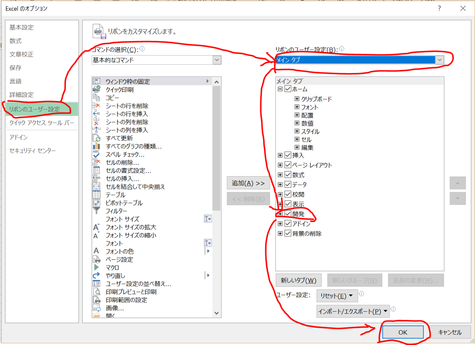Toggle the ページ レイアウト checkbox

click(288, 165)
